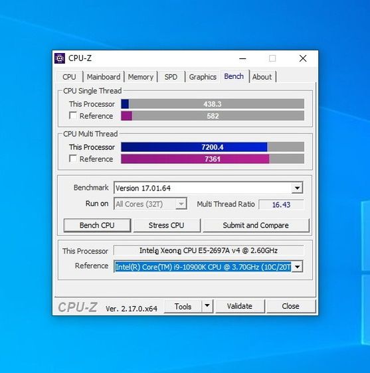
Task: Switch to the CPU tab
Action: coord(69,77)
